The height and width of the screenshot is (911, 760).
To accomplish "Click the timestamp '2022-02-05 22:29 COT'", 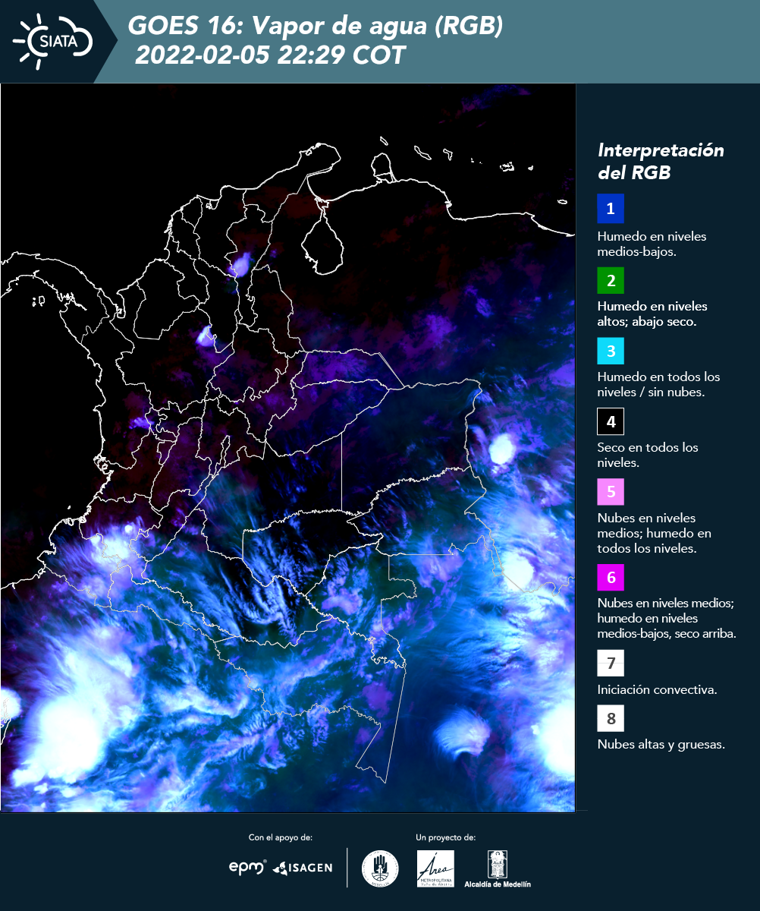I will coord(270,55).
